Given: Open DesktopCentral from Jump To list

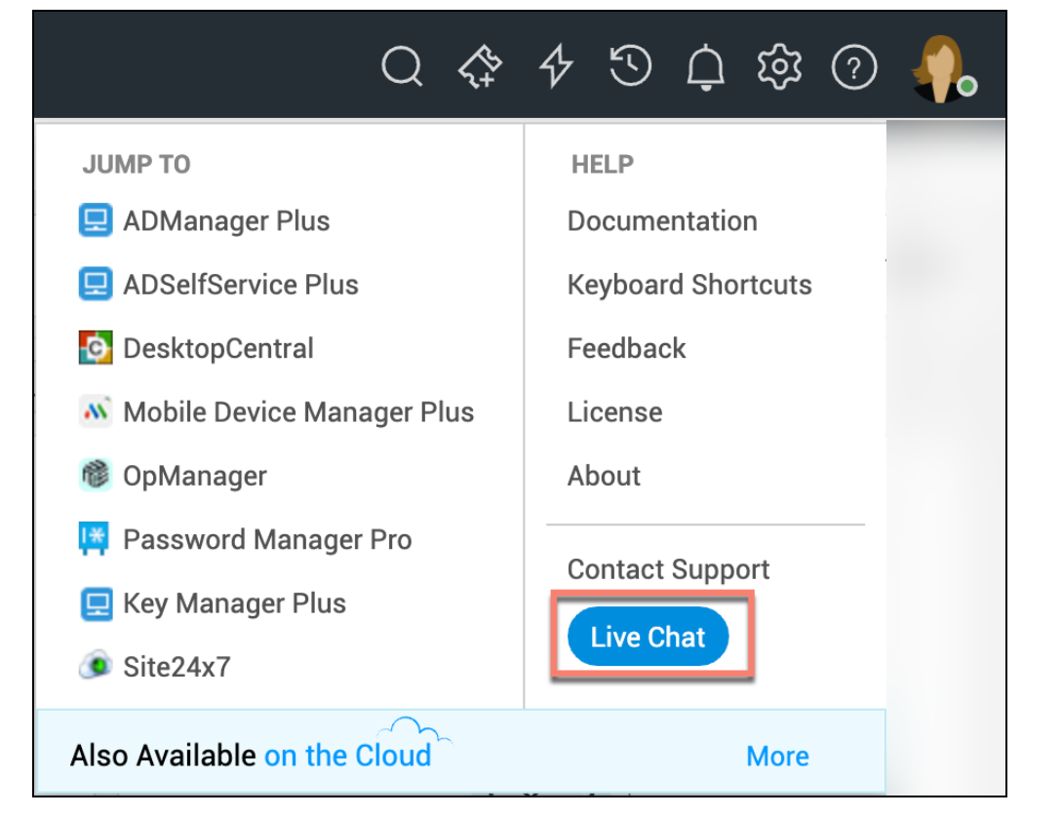Looking at the screenshot, I should click(217, 349).
